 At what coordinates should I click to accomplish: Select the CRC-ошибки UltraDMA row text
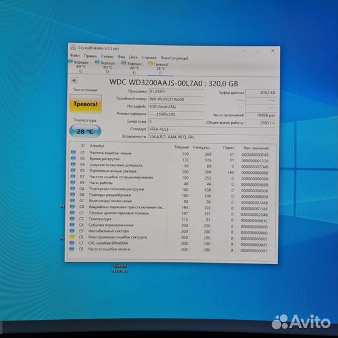coord(108,243)
